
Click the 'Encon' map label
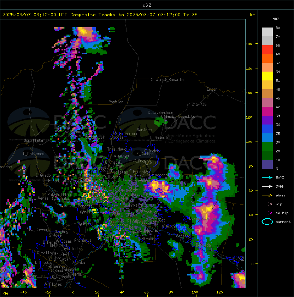click(x=212, y=89)
